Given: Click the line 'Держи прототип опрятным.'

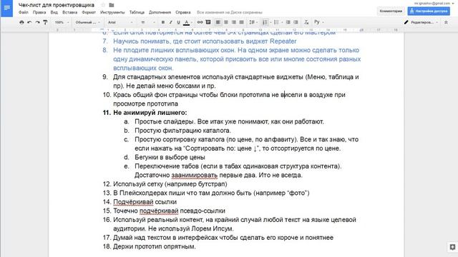Looking at the screenshot, I should (x=155, y=246).
